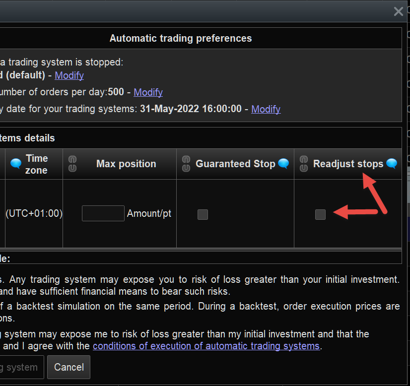The image size is (410, 386).
Task: Click the Guaranteed Stop chain link icon
Action: coord(186,164)
